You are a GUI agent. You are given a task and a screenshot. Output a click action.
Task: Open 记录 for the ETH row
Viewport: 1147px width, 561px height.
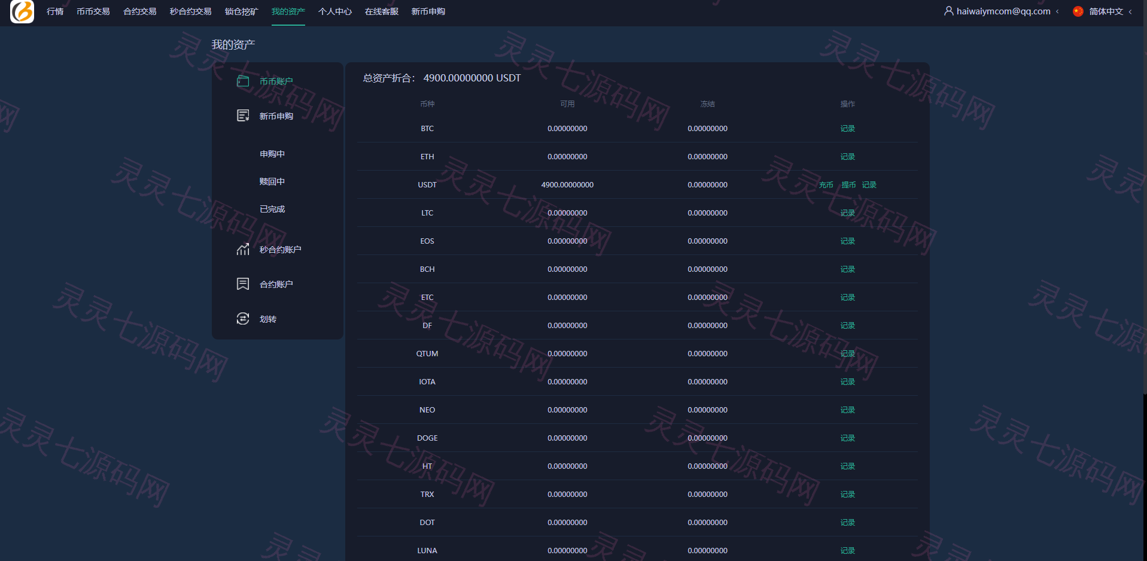click(848, 156)
